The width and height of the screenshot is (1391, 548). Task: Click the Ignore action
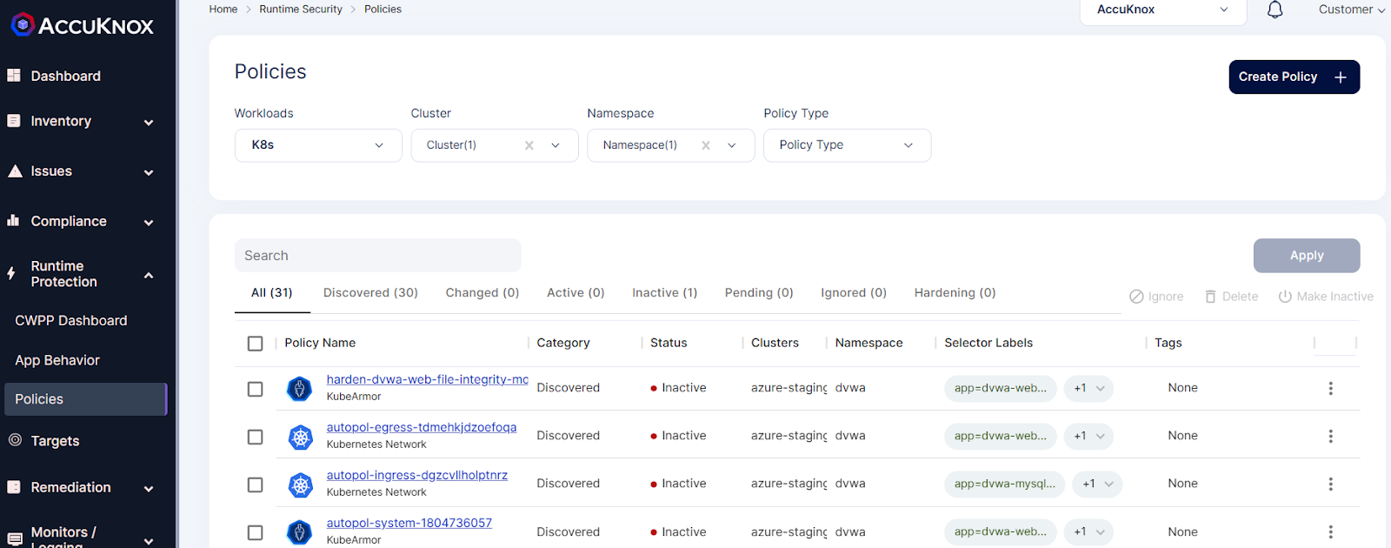click(x=1156, y=297)
